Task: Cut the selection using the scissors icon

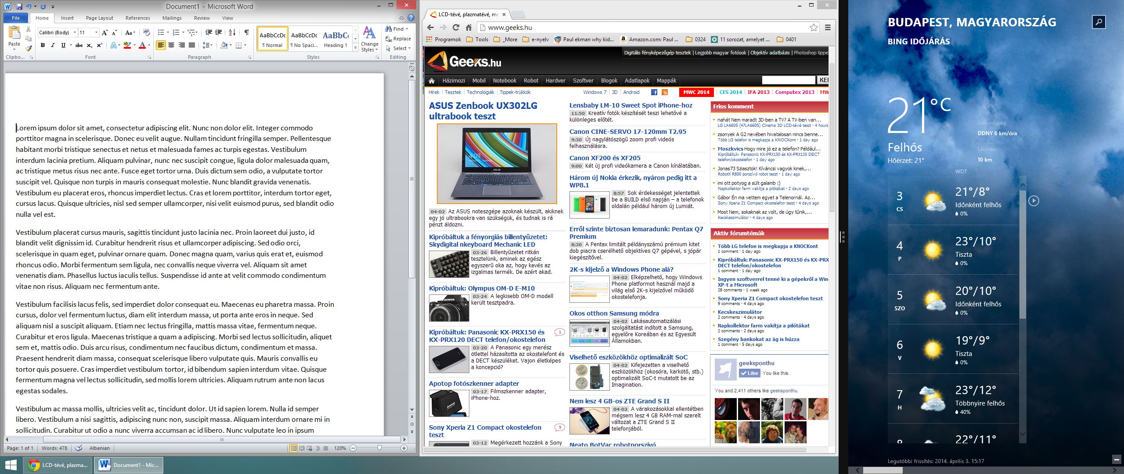Action: pos(29,29)
